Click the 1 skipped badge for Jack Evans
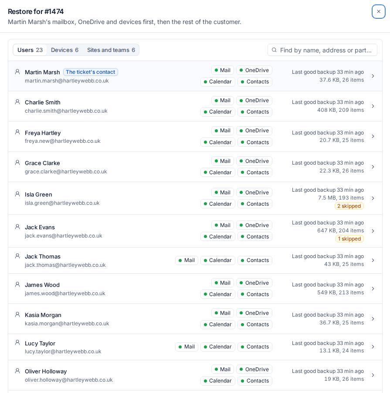The width and height of the screenshot is (390, 393). click(349, 239)
